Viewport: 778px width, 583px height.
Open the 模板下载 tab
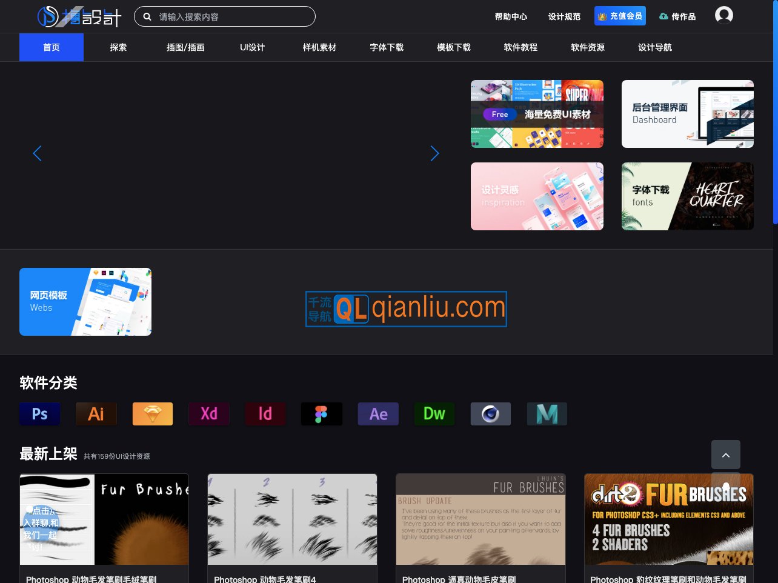pyautogui.click(x=453, y=47)
